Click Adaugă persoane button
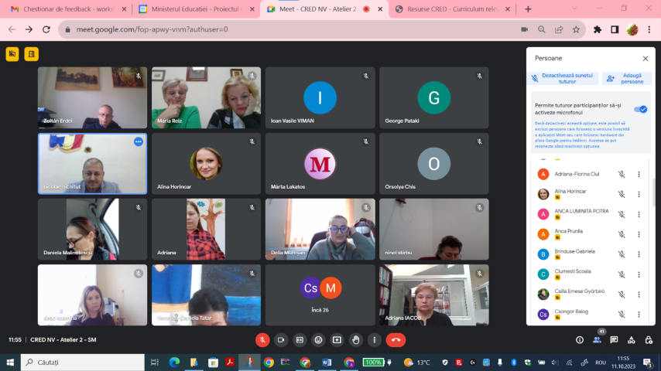The image size is (661, 371). click(626, 78)
